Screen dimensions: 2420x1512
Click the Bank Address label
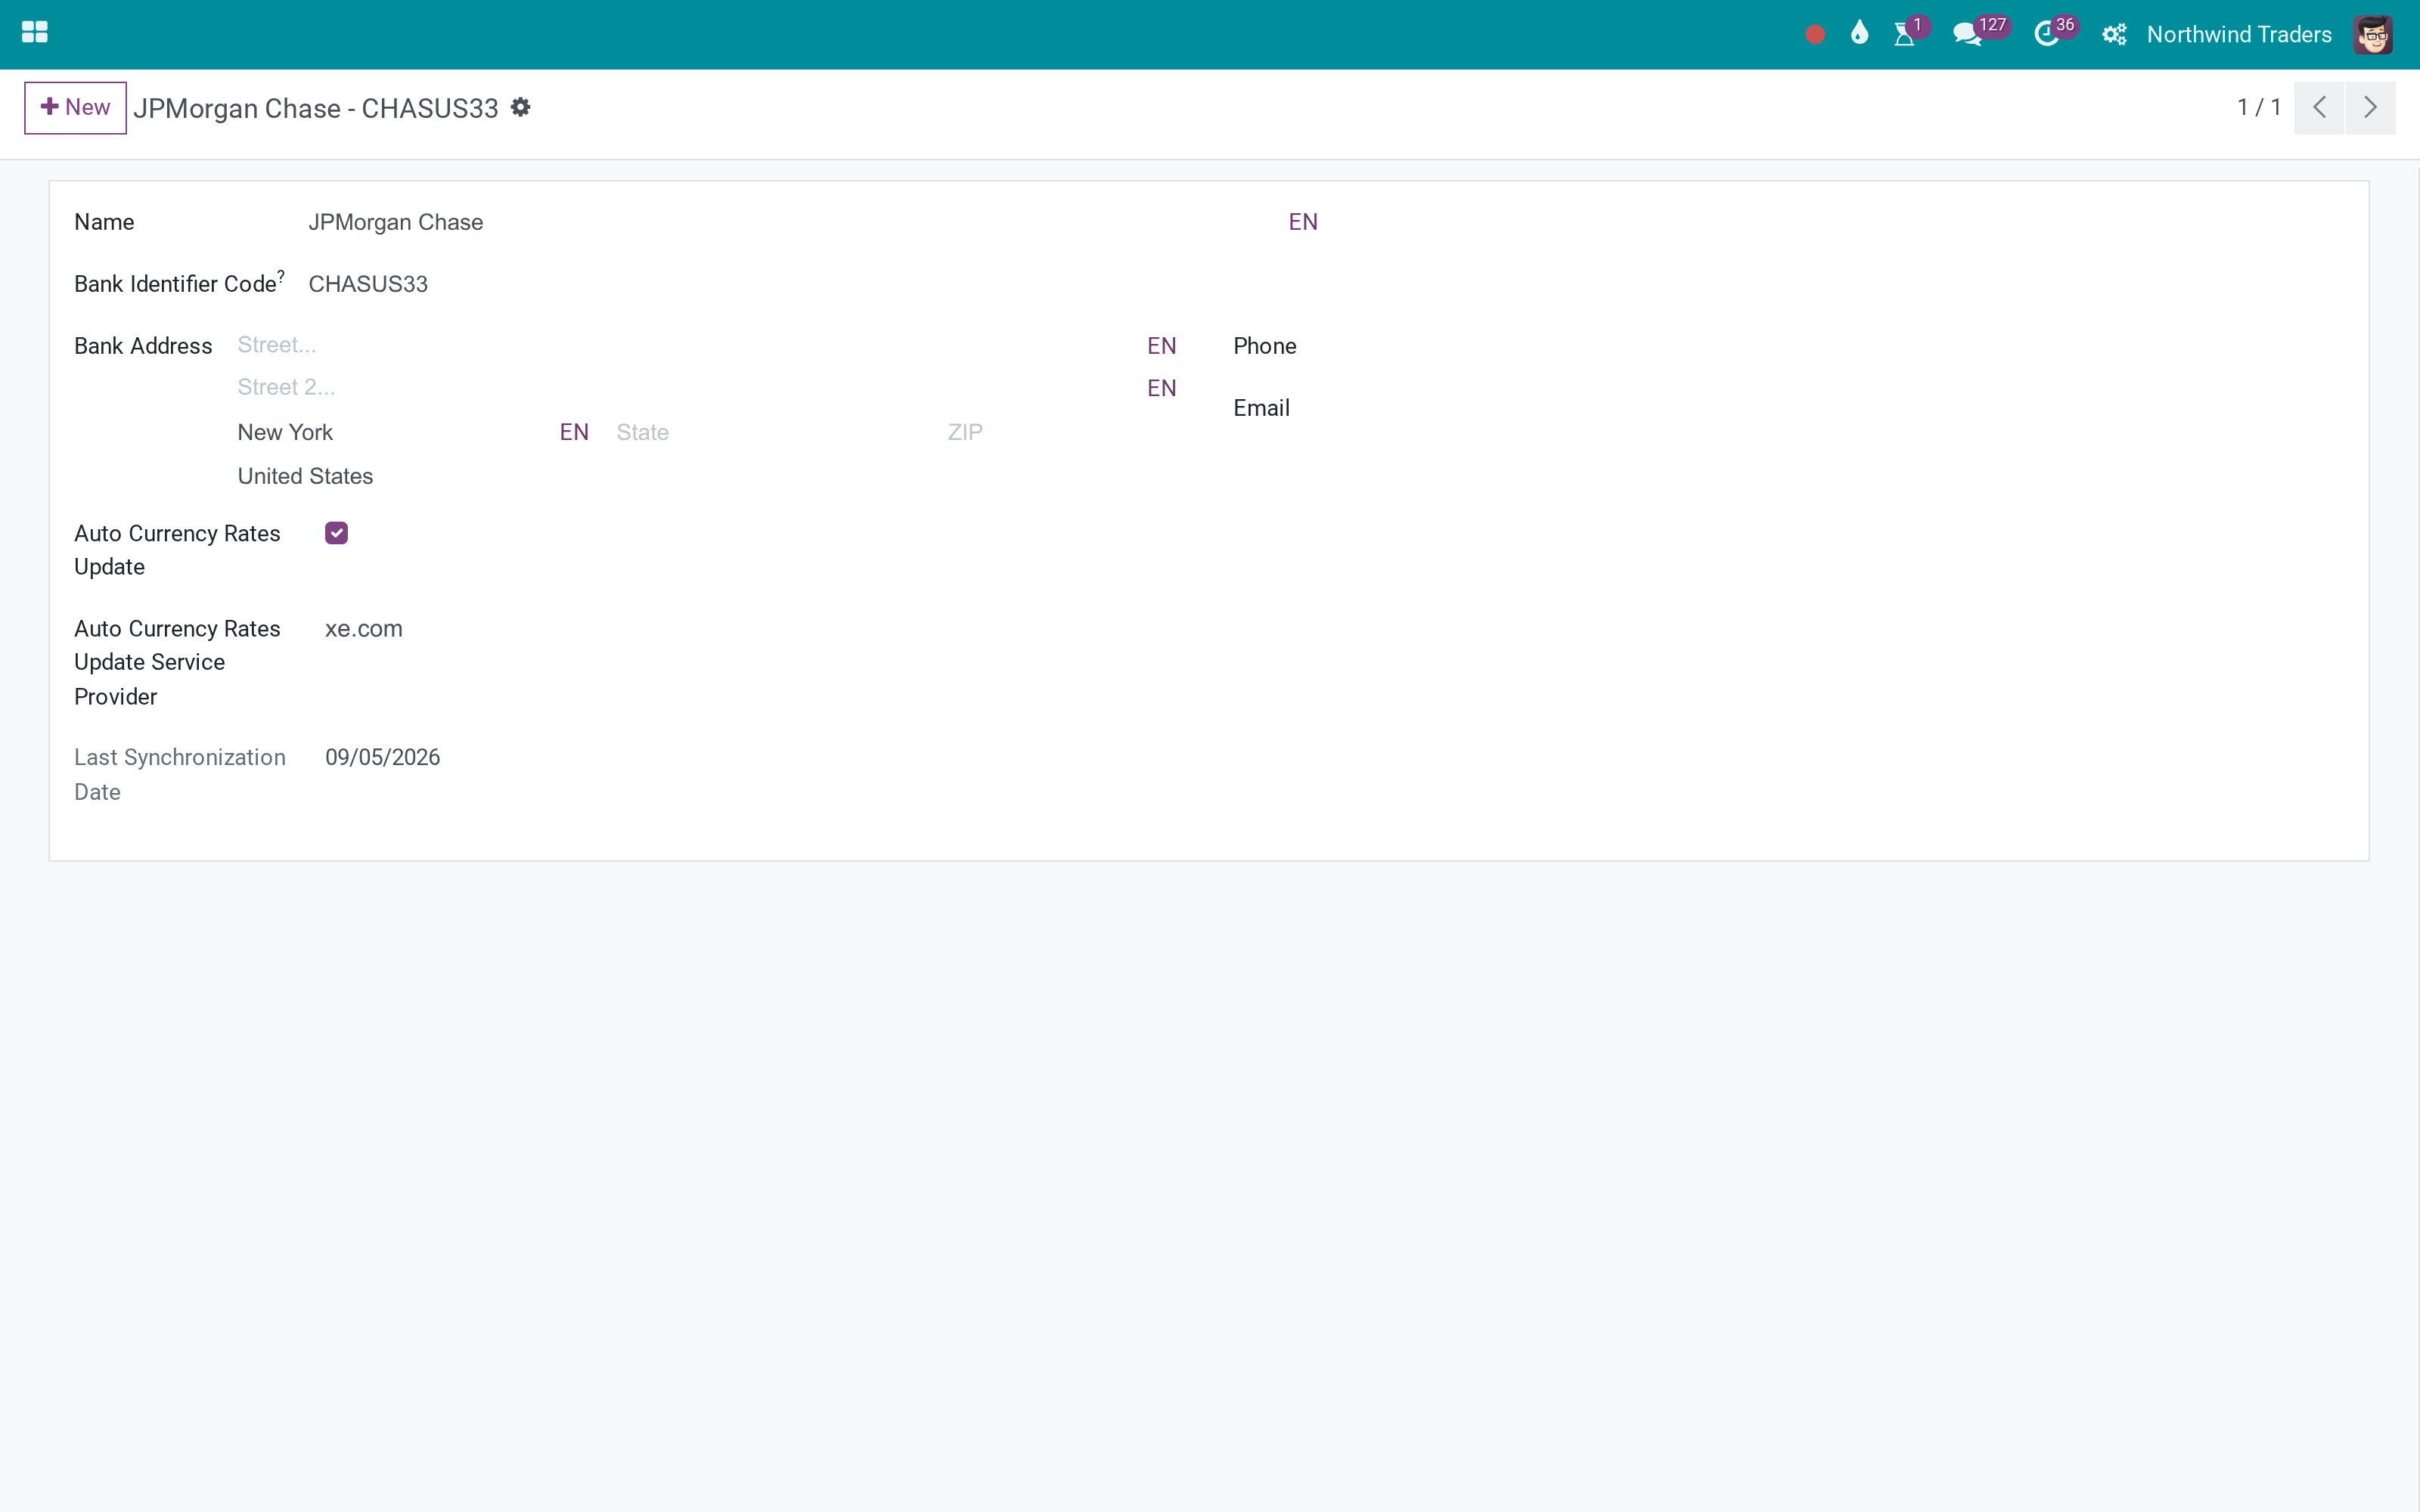pos(143,346)
